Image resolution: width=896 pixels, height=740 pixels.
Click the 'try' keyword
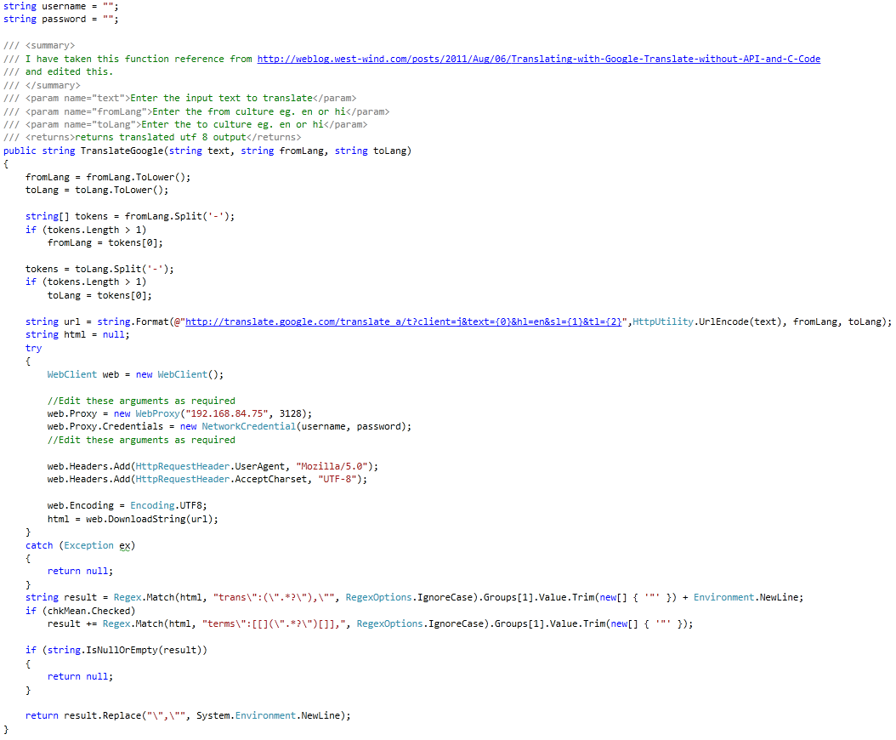point(34,348)
